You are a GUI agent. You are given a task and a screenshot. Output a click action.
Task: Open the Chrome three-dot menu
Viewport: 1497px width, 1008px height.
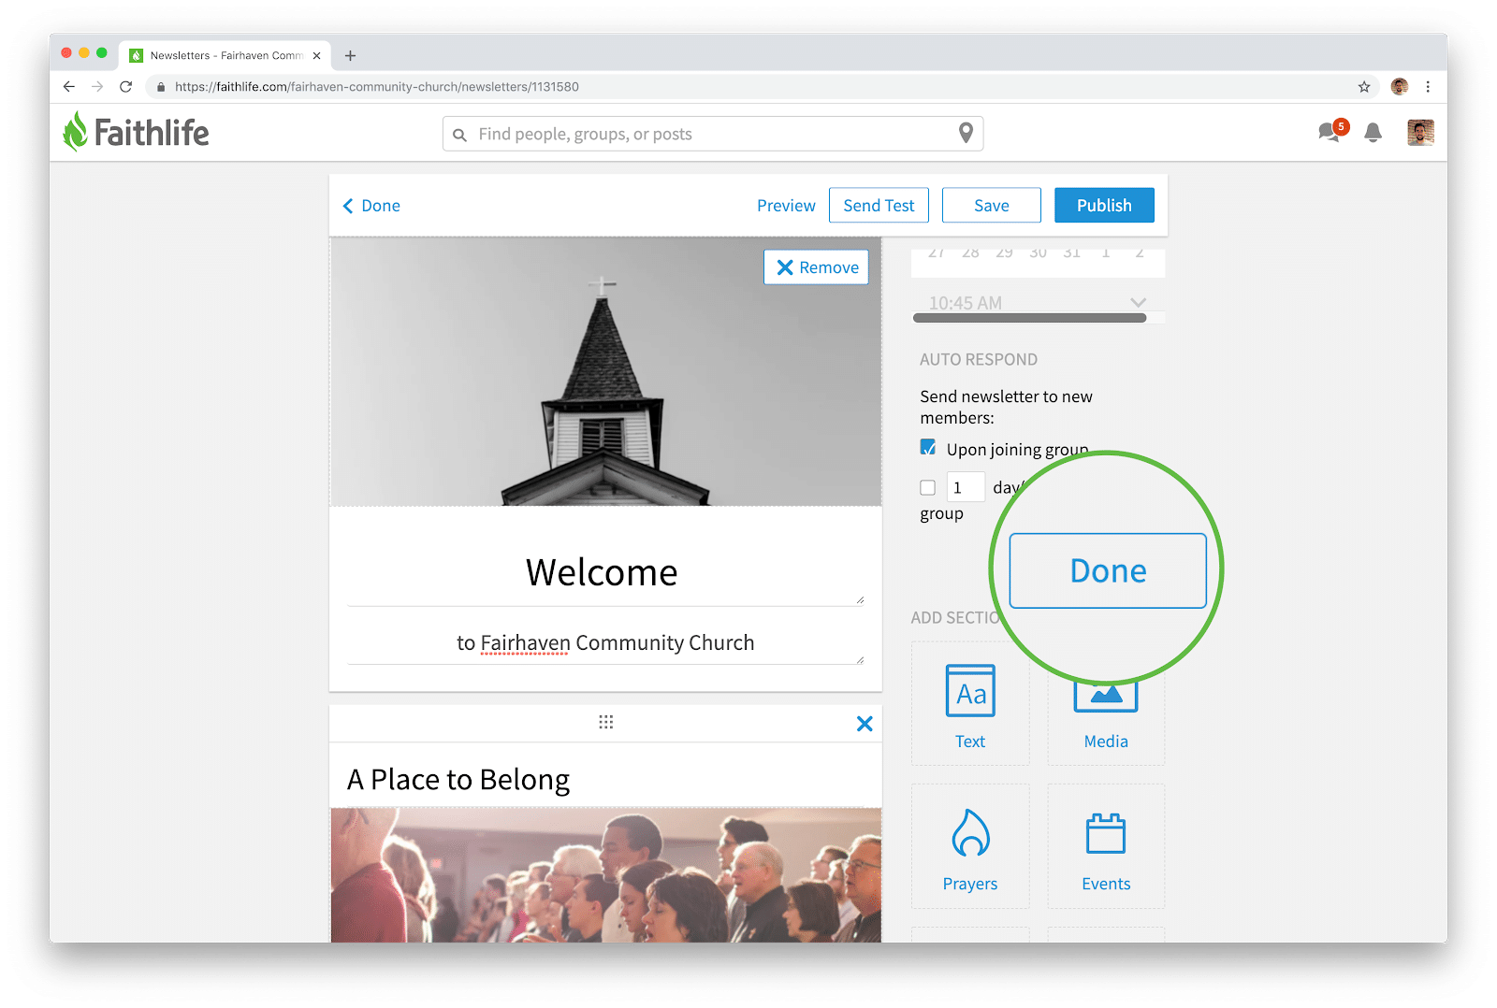point(1428,86)
